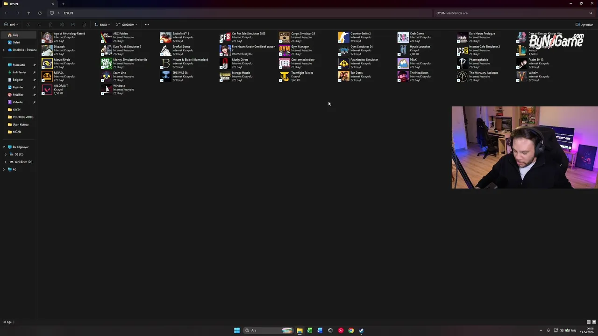Expand the Ağ network node
The width and height of the screenshot is (598, 336).
coord(4,169)
